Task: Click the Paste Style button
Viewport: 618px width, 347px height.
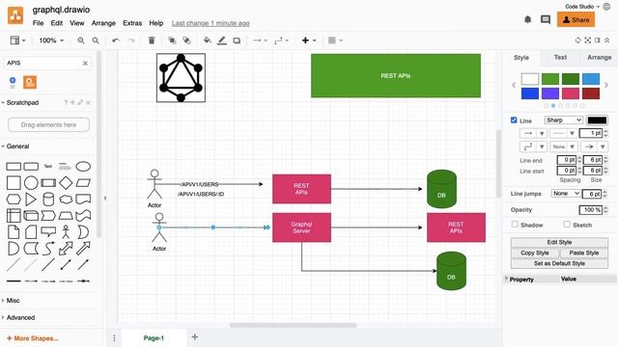Action: pos(583,253)
